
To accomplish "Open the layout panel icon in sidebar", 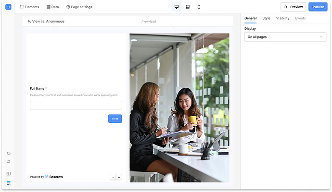I will coord(8,174).
